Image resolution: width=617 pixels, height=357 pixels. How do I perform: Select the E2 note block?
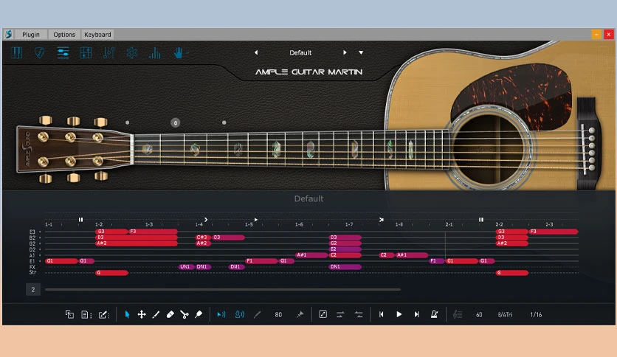click(x=345, y=249)
